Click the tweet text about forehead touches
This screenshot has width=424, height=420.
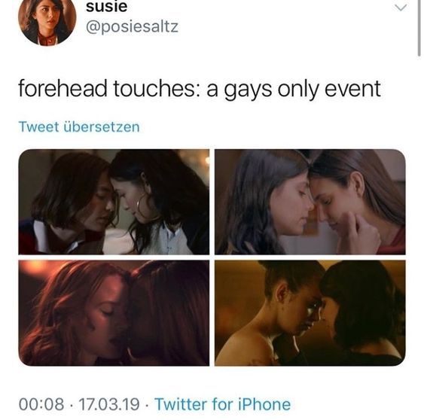(200, 89)
